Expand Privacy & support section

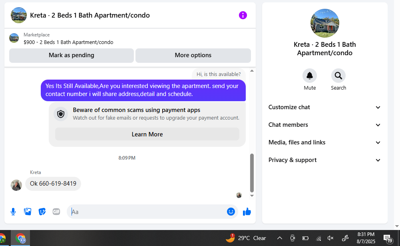[x=324, y=160]
